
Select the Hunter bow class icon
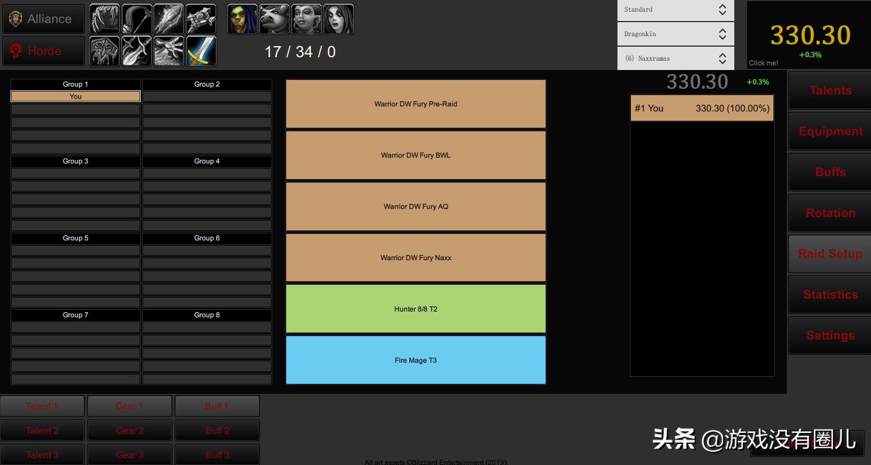(137, 19)
